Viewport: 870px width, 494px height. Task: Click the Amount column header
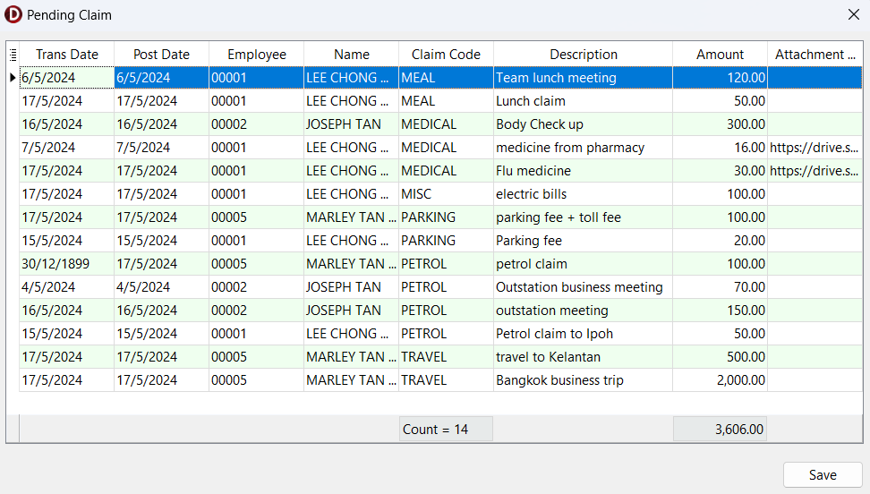coord(720,55)
